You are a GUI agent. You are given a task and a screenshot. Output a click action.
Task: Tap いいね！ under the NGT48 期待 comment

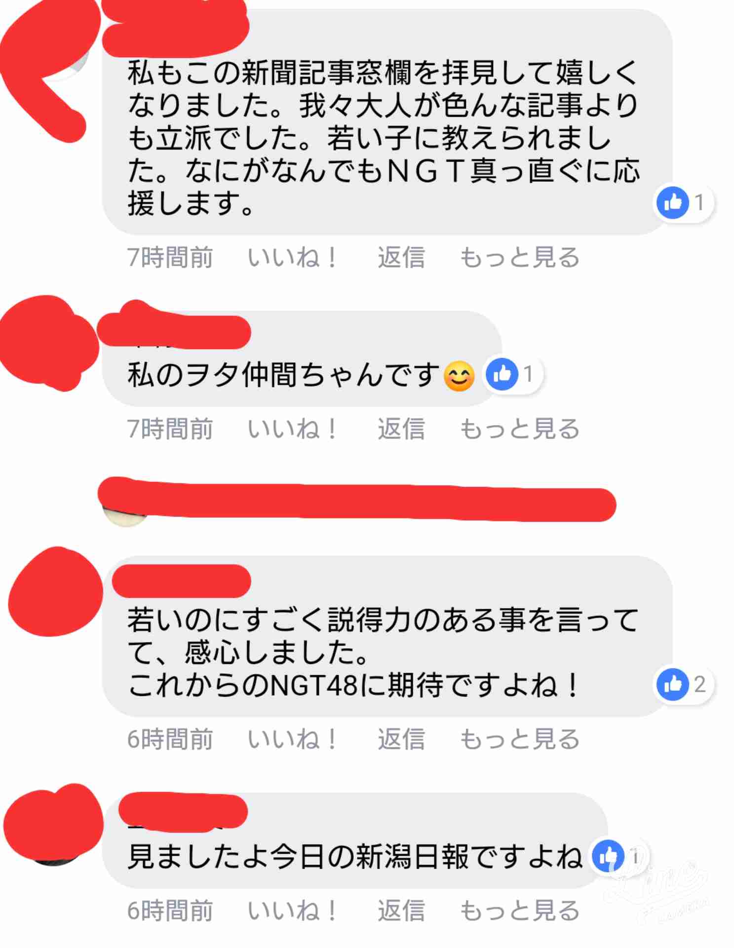(x=291, y=739)
